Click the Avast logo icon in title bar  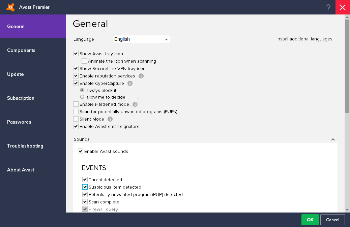(x=10, y=7)
